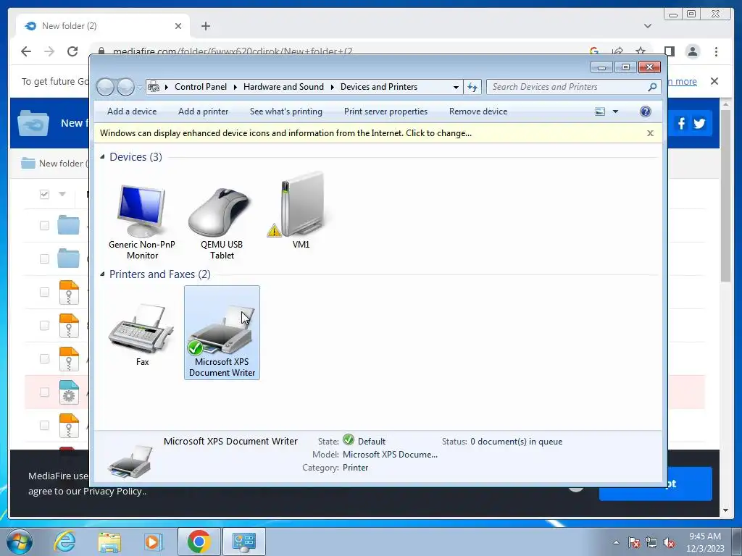
Task: Open the Chrome side panel icon
Action: pos(669,51)
